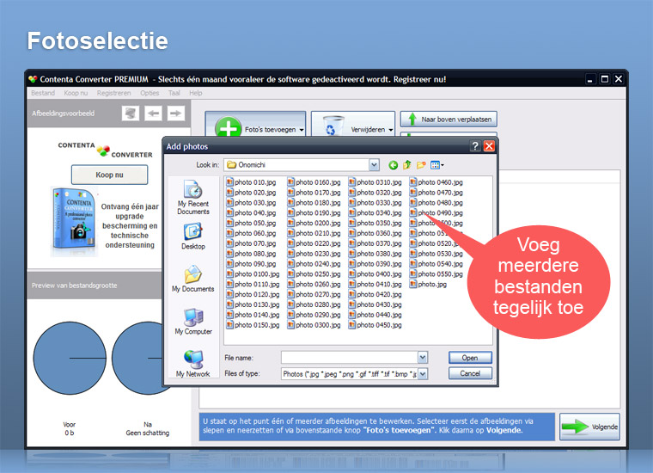Click the Koop nu button
The width and height of the screenshot is (653, 473).
(x=109, y=175)
